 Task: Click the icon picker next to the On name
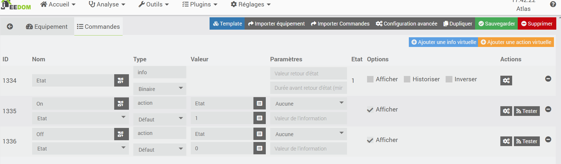pyautogui.click(x=121, y=104)
